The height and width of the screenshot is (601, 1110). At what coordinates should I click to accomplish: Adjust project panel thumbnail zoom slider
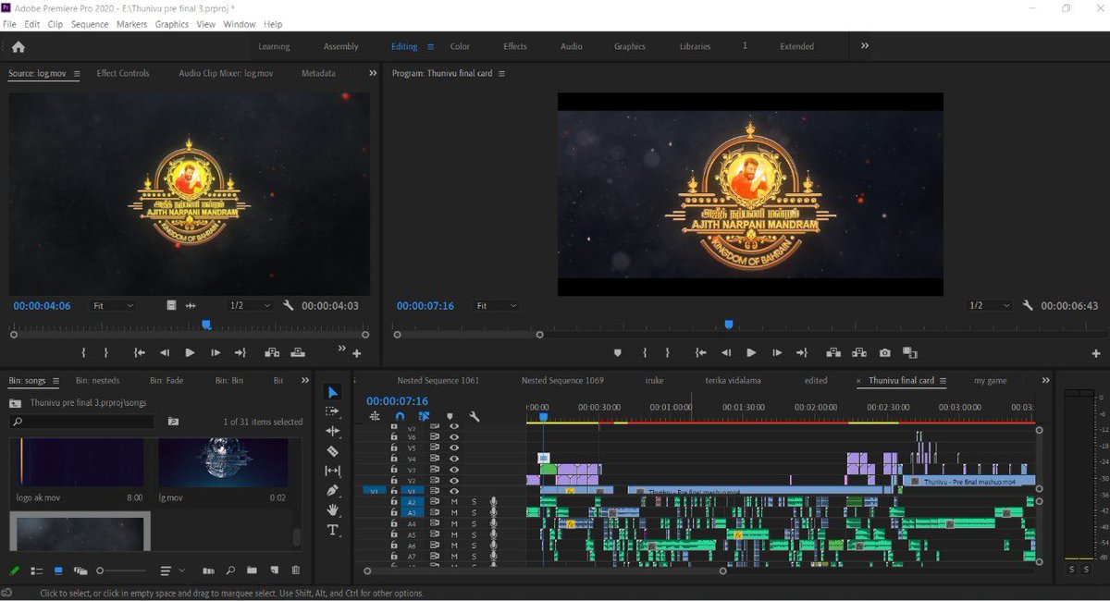(123, 570)
